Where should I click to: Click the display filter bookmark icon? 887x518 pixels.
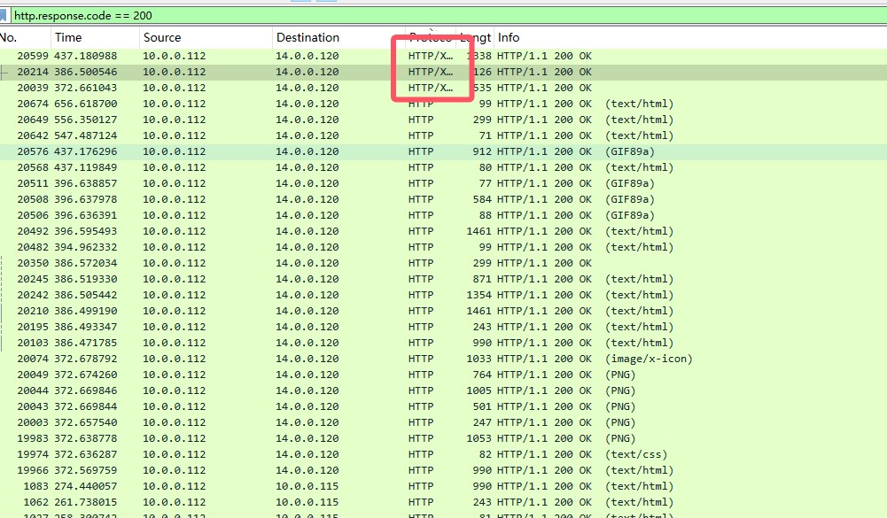[4, 15]
